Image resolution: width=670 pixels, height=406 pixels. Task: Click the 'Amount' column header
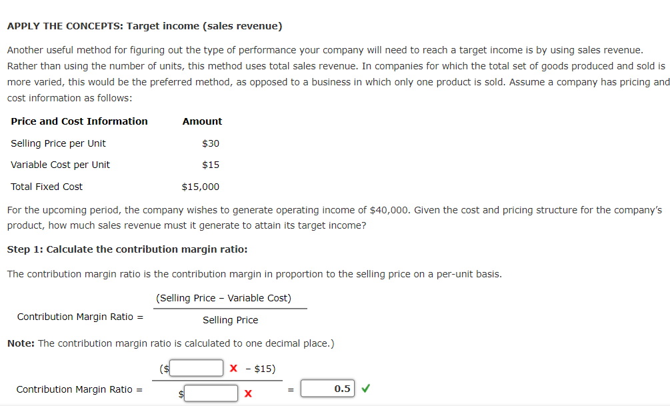[x=202, y=121]
